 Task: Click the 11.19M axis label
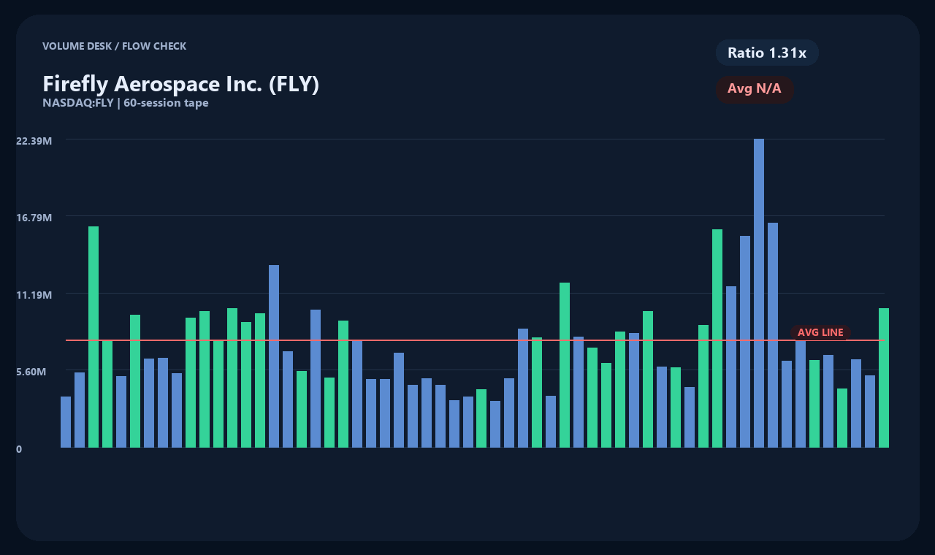coord(34,295)
